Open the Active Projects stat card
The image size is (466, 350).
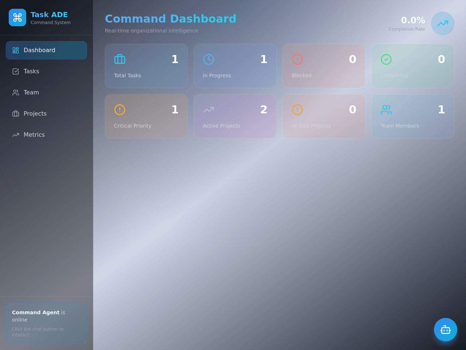click(x=235, y=116)
